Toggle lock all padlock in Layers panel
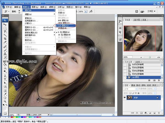This screenshot has height=123, width=165. click(139, 93)
